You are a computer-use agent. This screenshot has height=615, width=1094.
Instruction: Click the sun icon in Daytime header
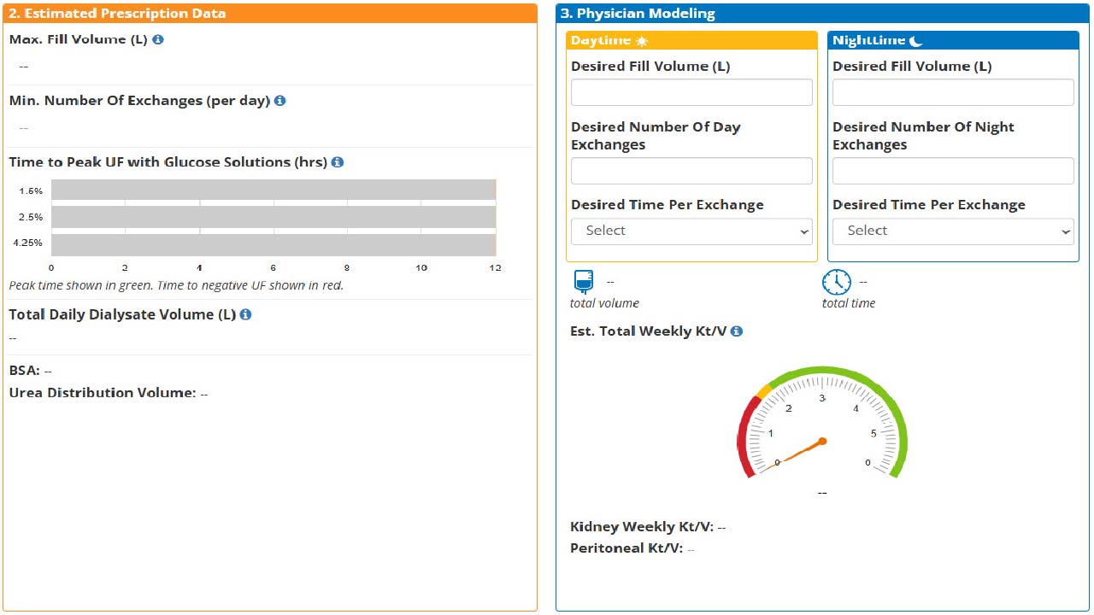pyautogui.click(x=642, y=41)
